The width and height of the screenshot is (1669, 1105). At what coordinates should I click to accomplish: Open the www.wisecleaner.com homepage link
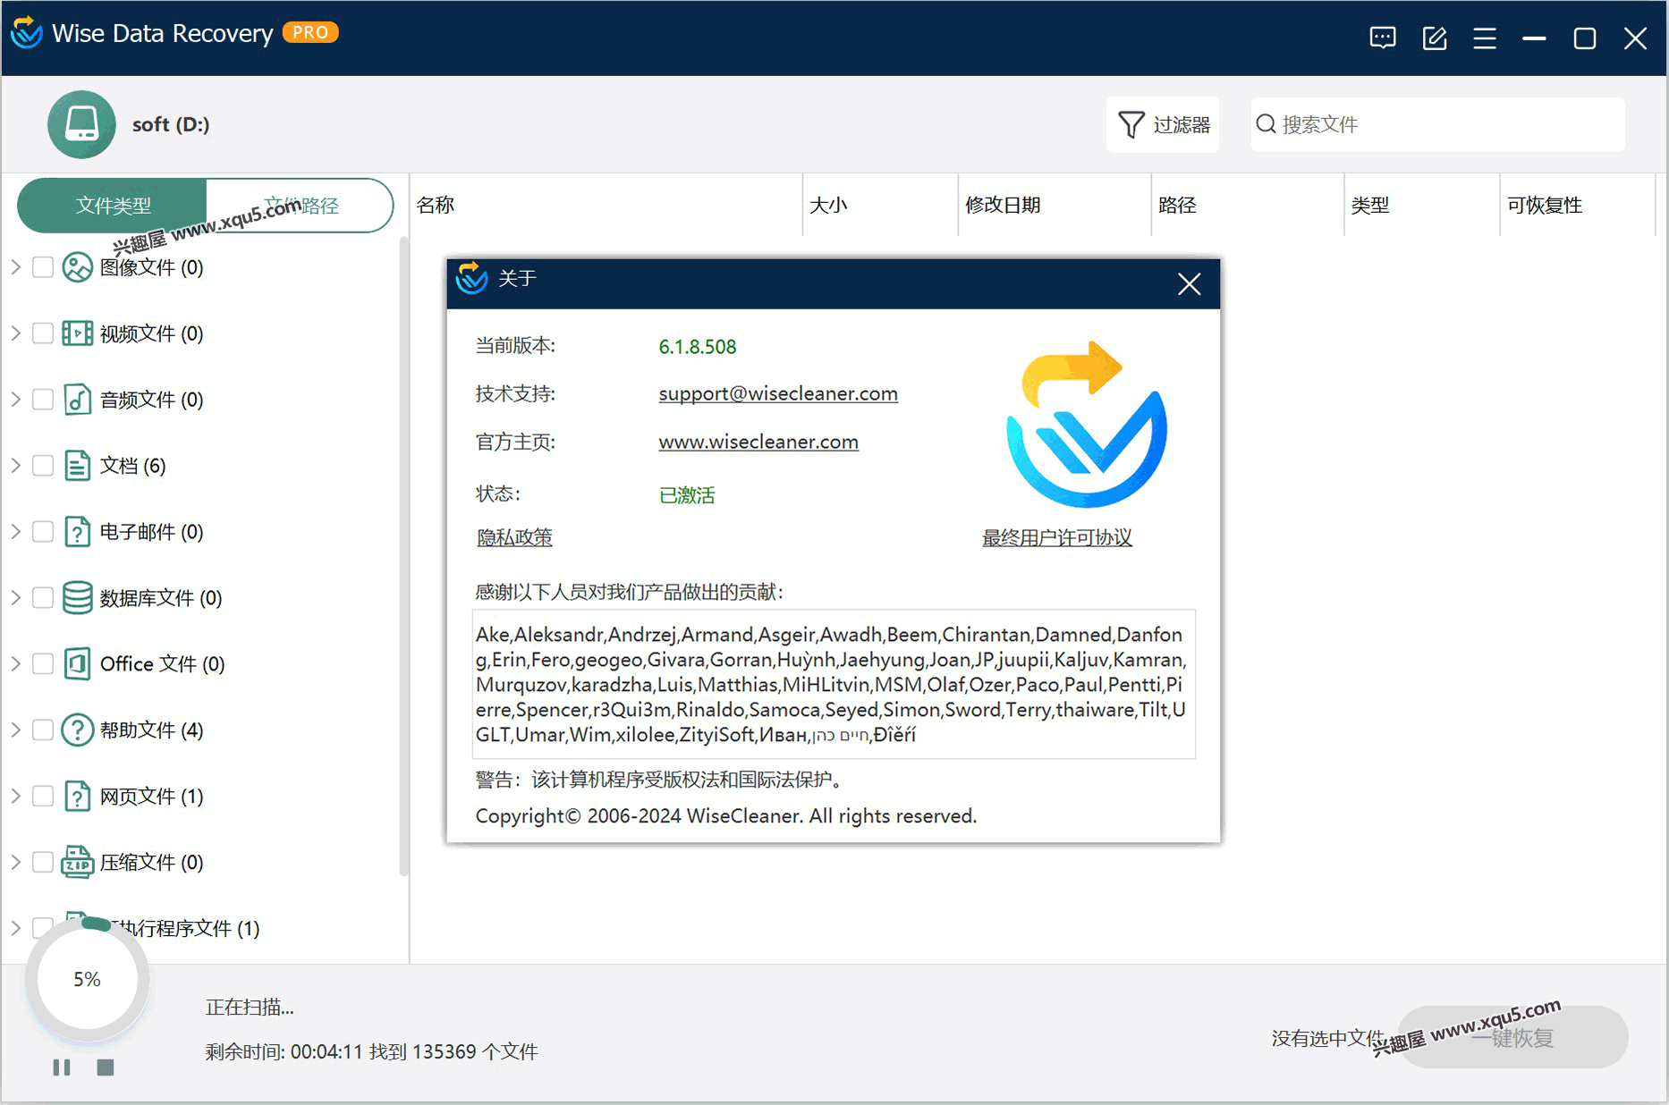click(758, 442)
